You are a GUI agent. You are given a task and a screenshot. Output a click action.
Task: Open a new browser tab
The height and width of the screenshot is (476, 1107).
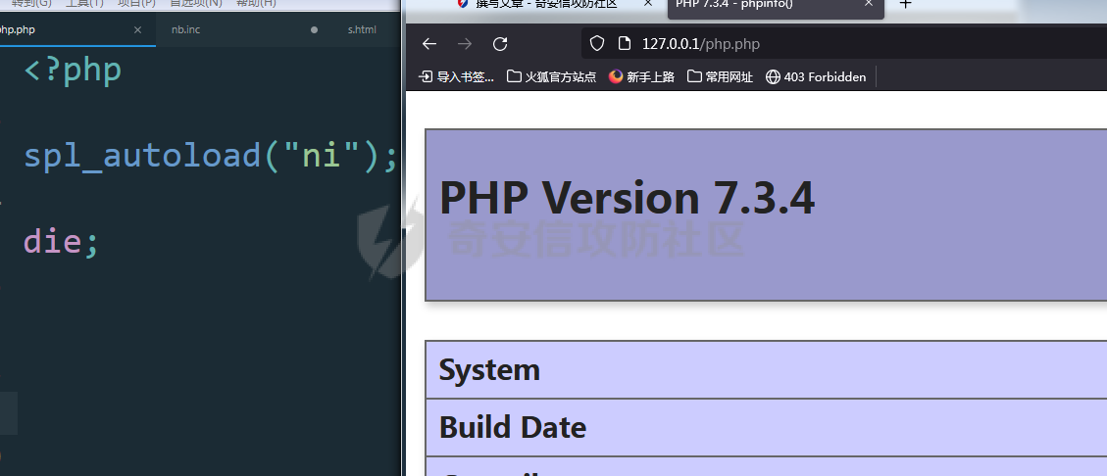(906, 4)
